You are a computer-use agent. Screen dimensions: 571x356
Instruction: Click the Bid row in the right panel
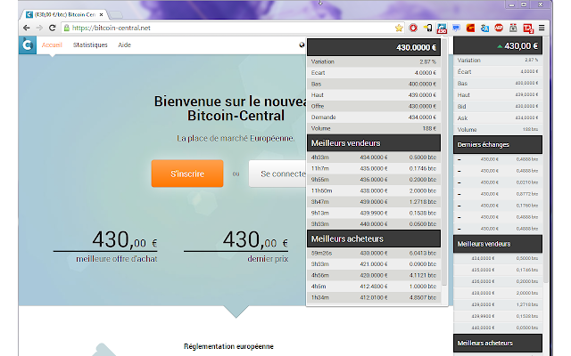point(498,107)
